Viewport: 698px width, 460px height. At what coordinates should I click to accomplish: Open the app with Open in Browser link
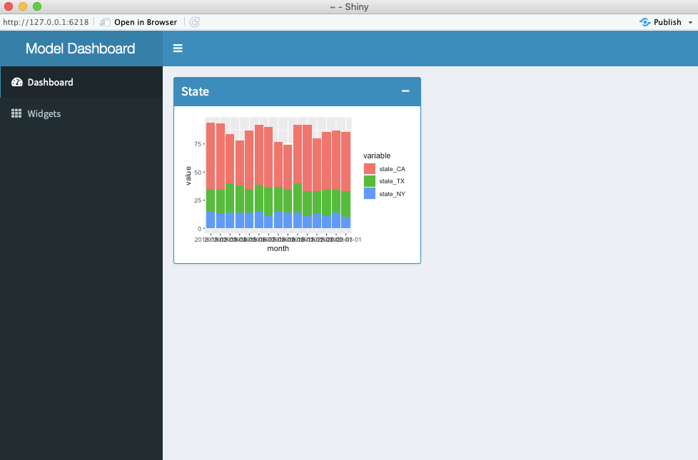point(139,22)
